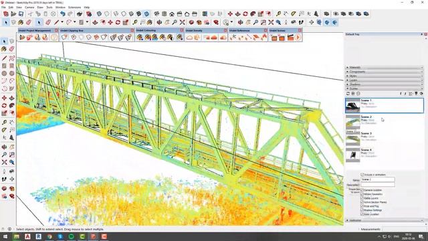This screenshot has height=241, width=428.
Task: Select the arrow tool in left toolbar
Action: (x=4, y=42)
